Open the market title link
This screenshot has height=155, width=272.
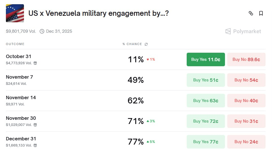[99, 13]
